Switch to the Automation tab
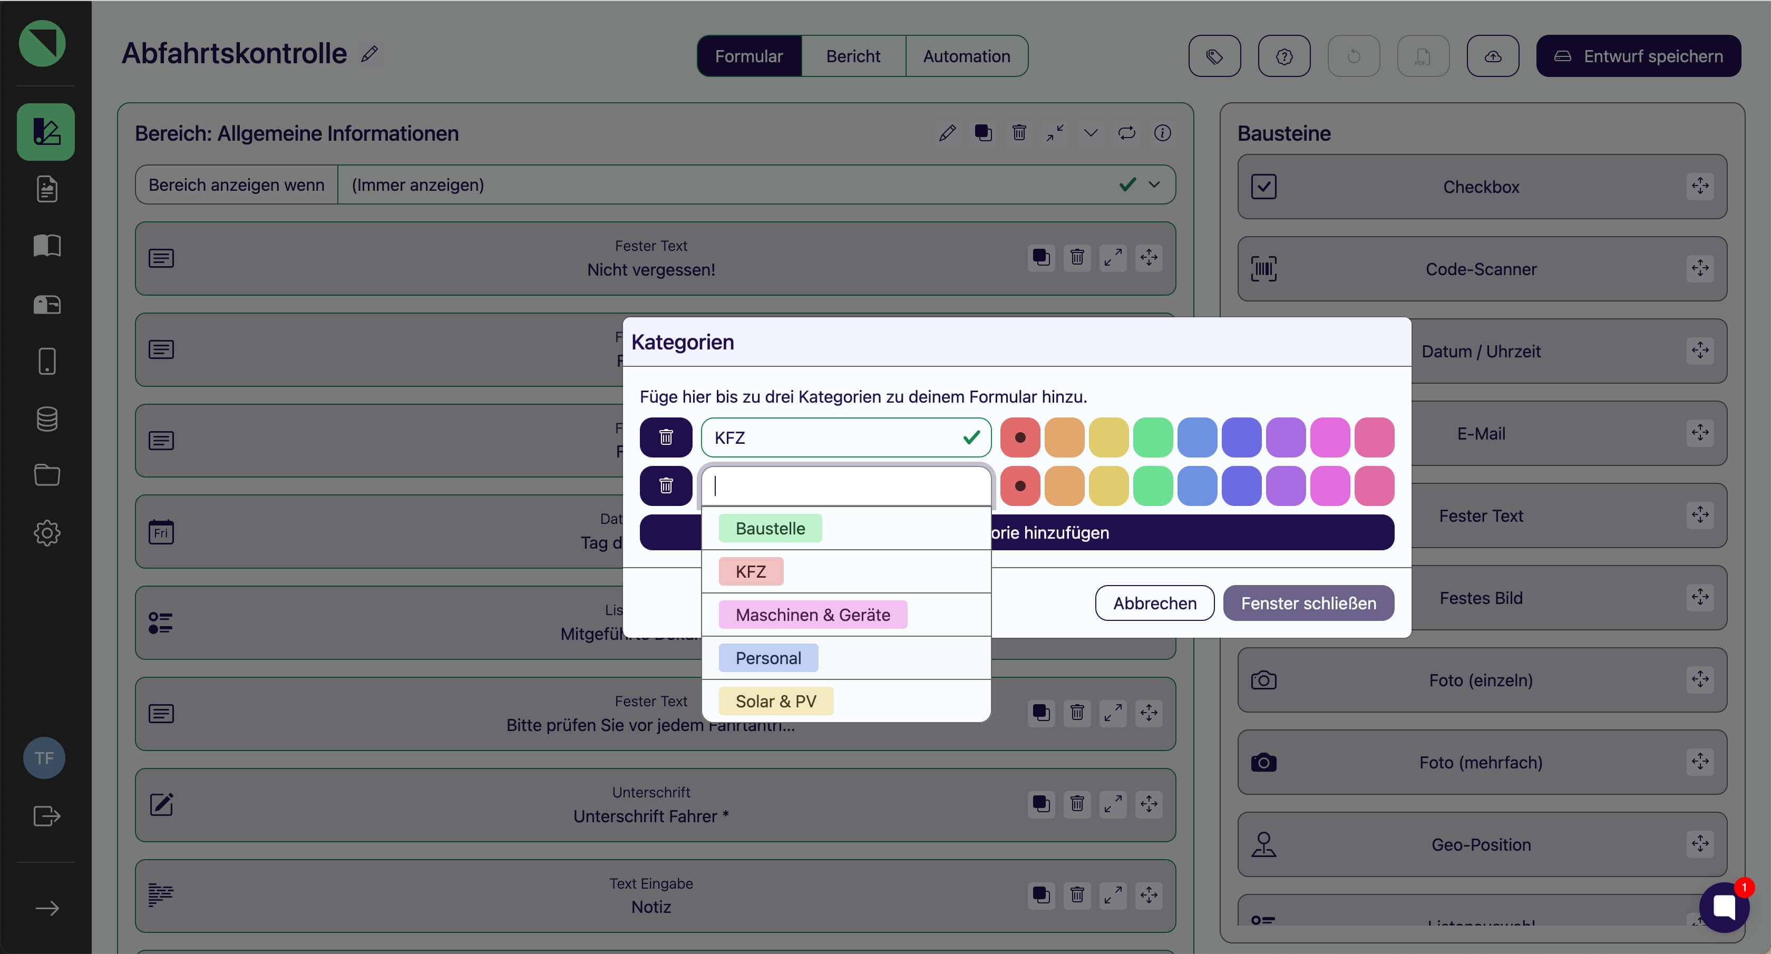This screenshot has width=1771, height=954. tap(967, 56)
